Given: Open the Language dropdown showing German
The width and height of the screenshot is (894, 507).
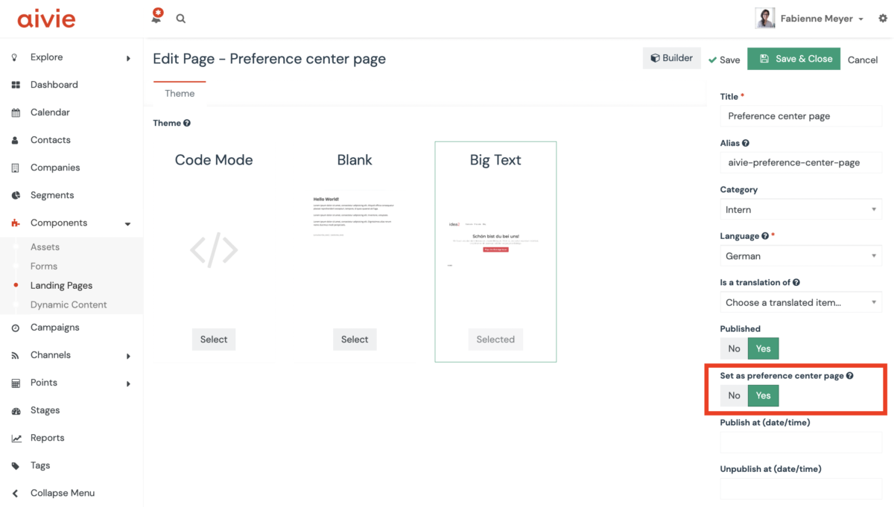Looking at the screenshot, I should (800, 256).
